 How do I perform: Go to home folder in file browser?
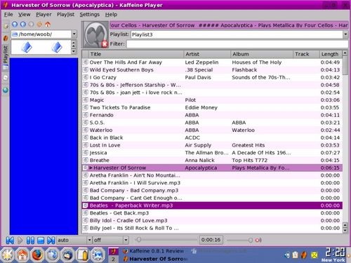pos(48,25)
